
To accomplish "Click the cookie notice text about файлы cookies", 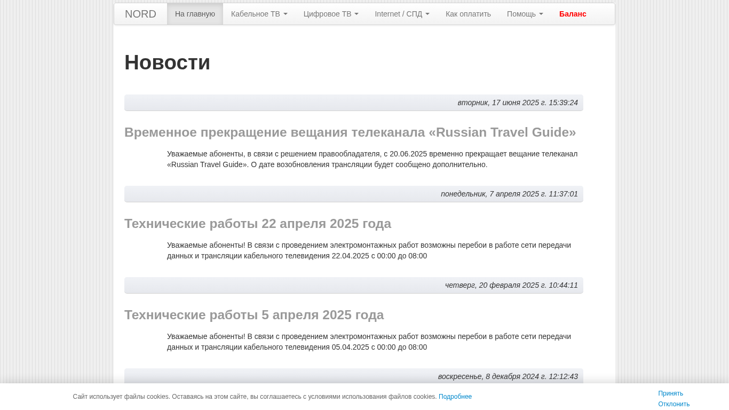I will pyautogui.click(x=255, y=397).
